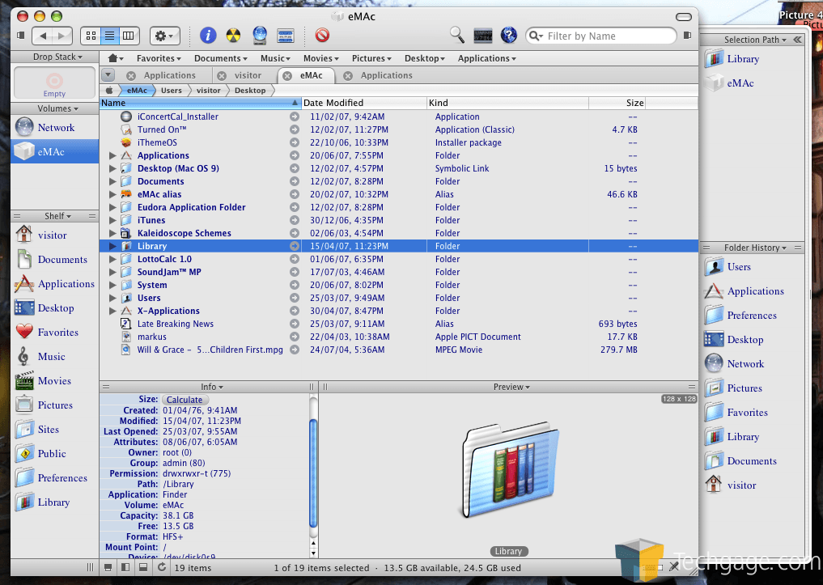The width and height of the screenshot is (823, 585).
Task: Click Calculate size button
Action: pos(185,400)
